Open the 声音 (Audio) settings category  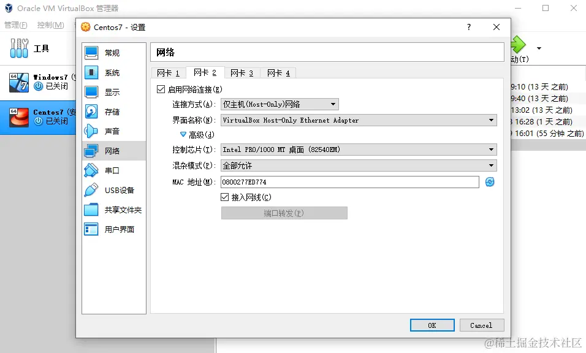pyautogui.click(x=113, y=131)
